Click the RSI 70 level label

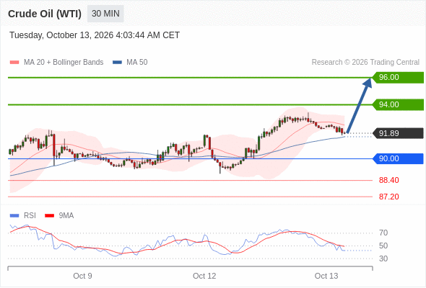(383, 233)
